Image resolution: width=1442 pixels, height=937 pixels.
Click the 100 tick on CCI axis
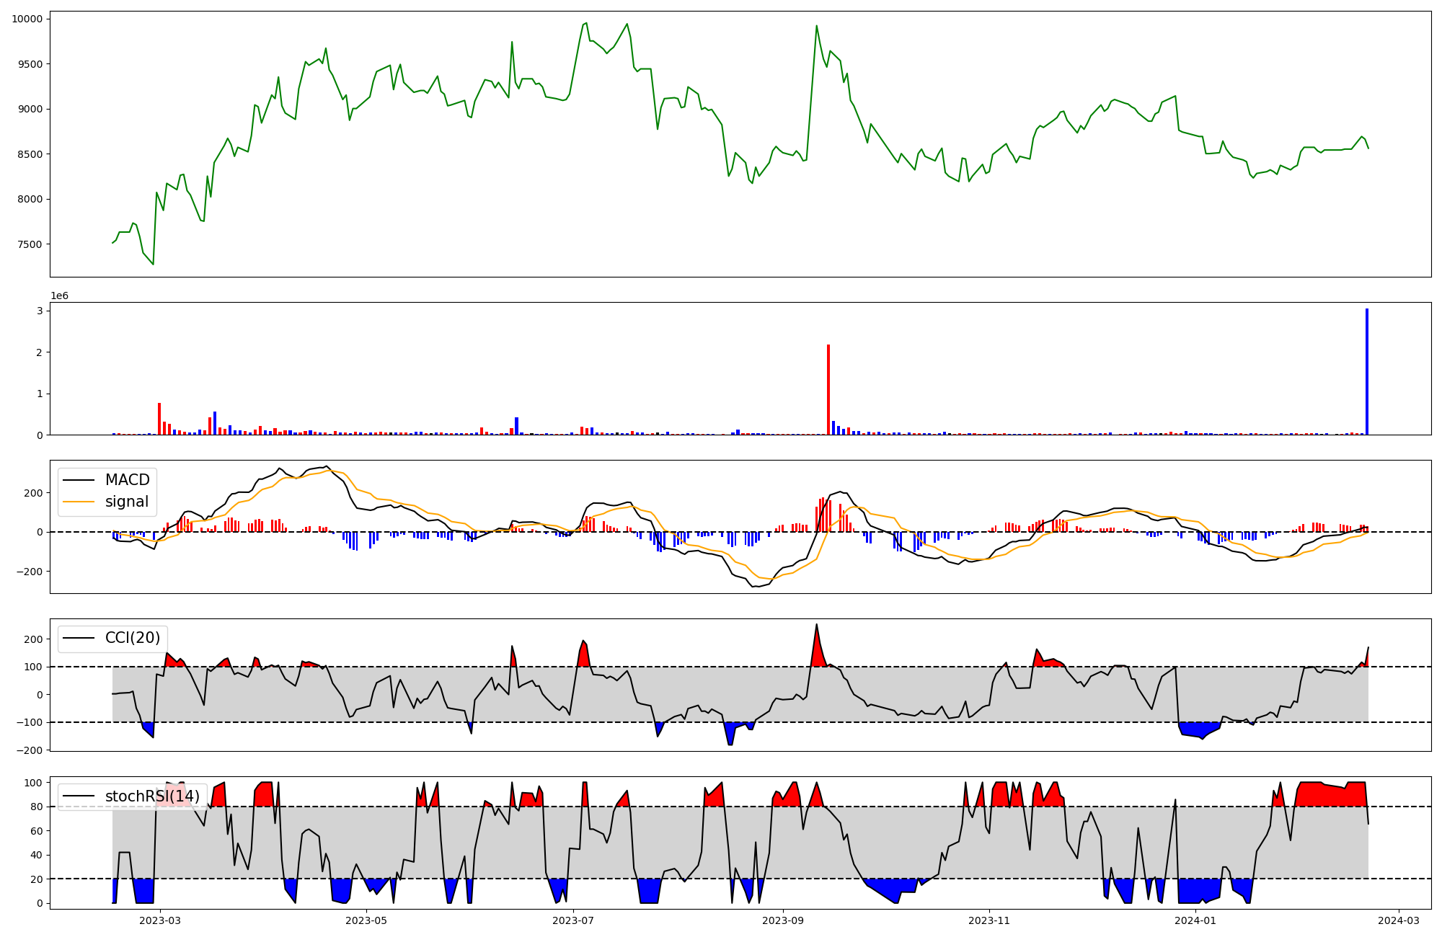click(x=32, y=667)
